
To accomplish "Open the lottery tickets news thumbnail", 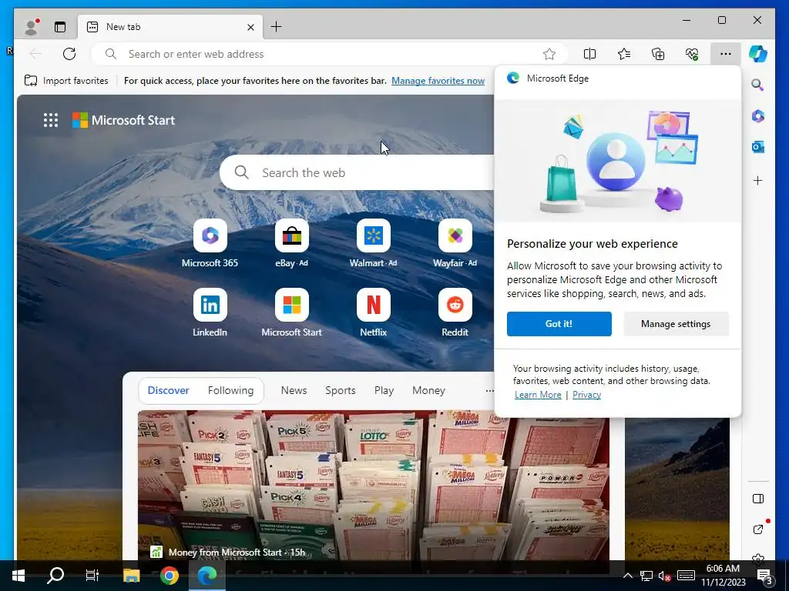I will click(374, 485).
